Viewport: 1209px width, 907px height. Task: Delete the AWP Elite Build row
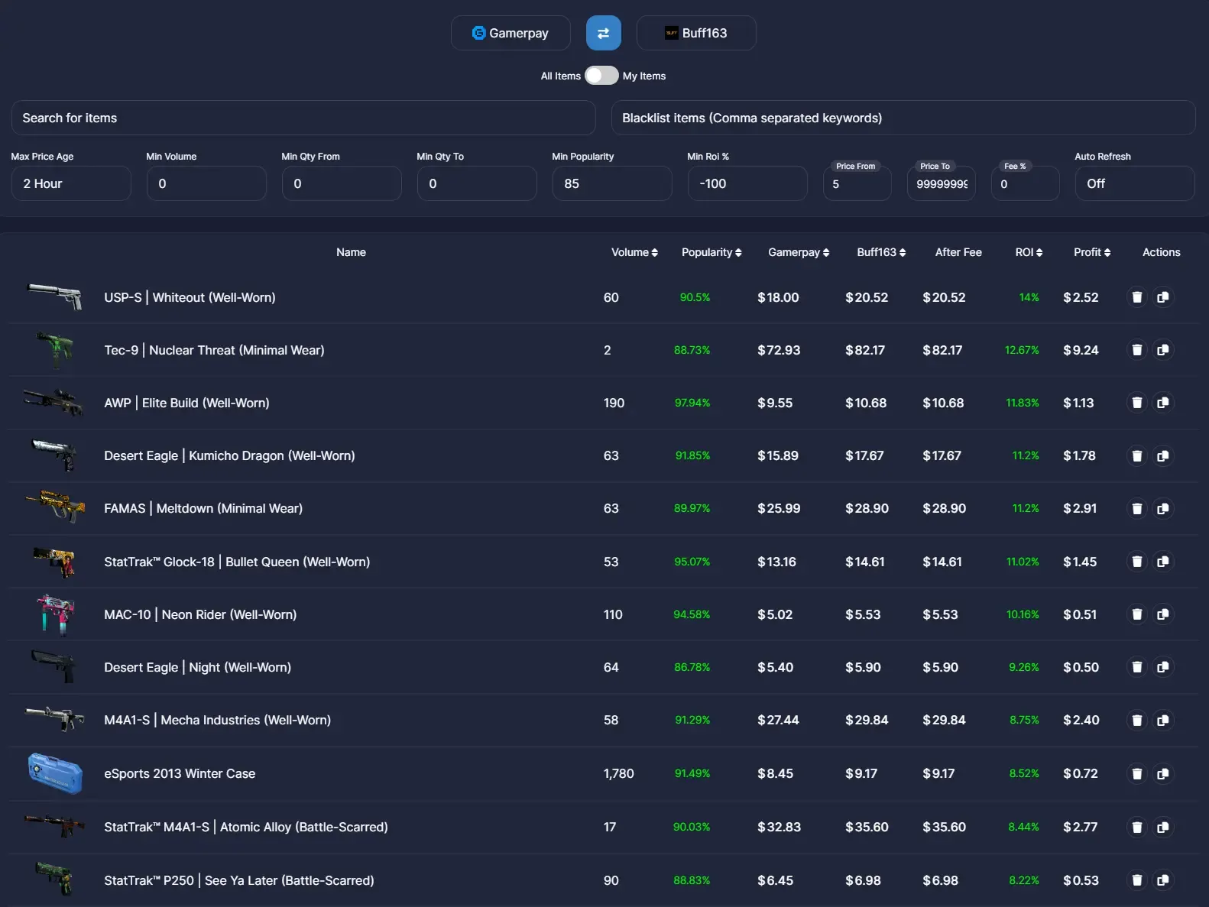(x=1137, y=403)
